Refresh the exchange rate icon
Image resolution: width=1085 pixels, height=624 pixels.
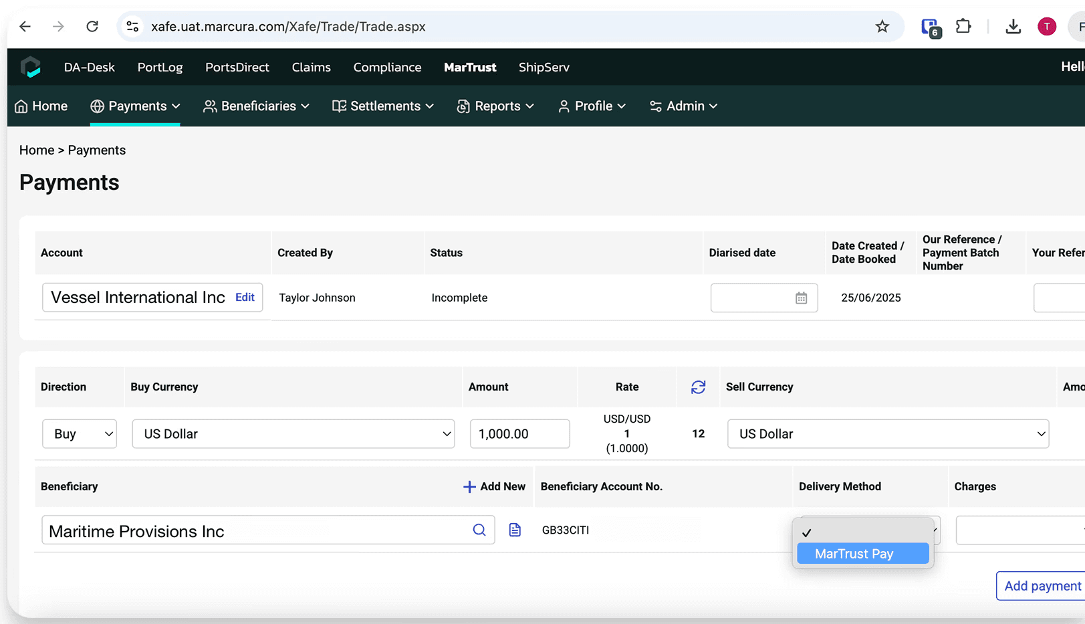click(x=699, y=387)
